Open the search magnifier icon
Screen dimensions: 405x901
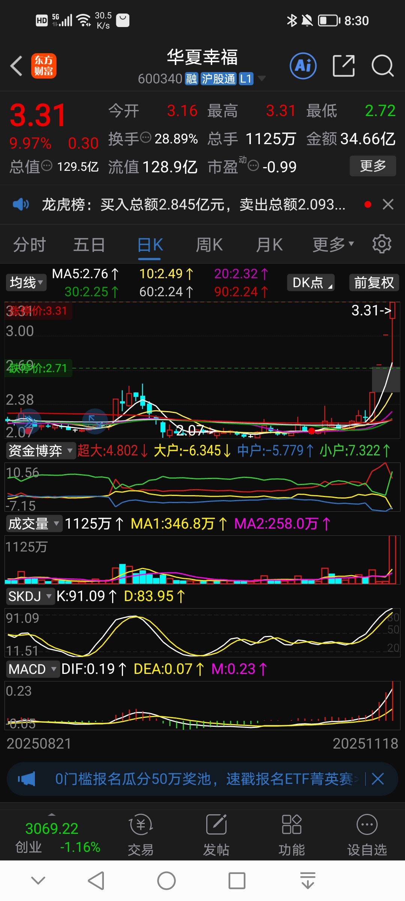382,66
